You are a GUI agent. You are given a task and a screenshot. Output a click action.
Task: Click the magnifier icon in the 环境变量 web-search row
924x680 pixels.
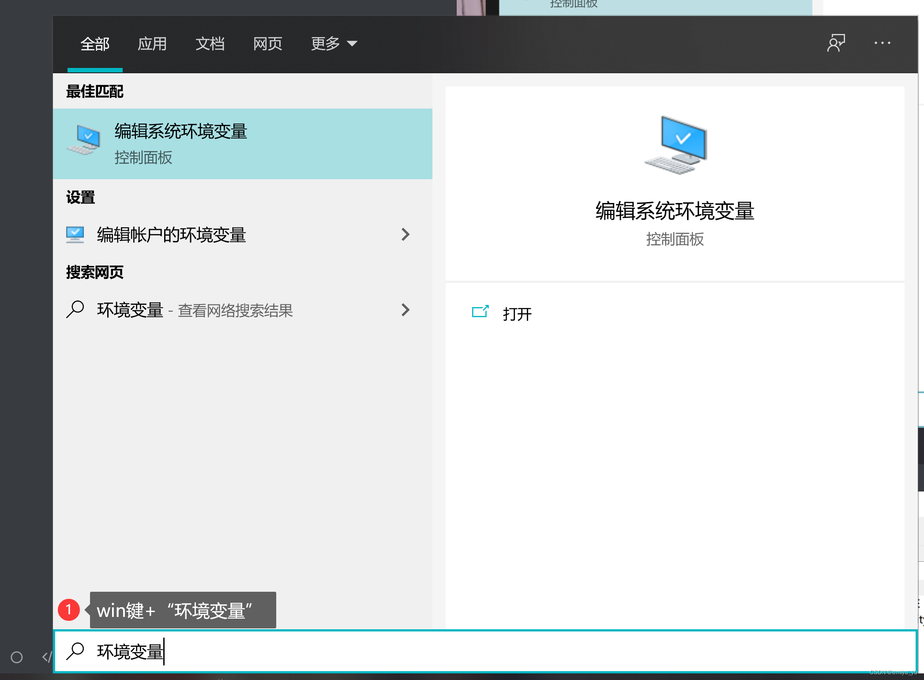pos(75,310)
